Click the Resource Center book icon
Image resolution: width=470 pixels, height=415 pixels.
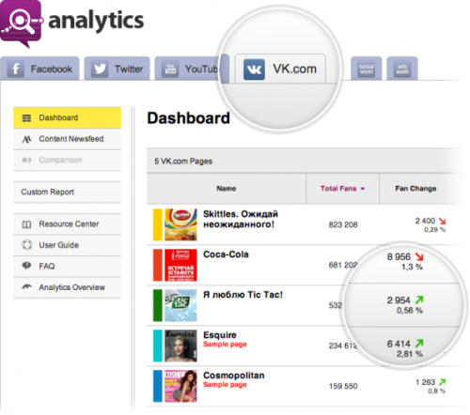point(26,224)
